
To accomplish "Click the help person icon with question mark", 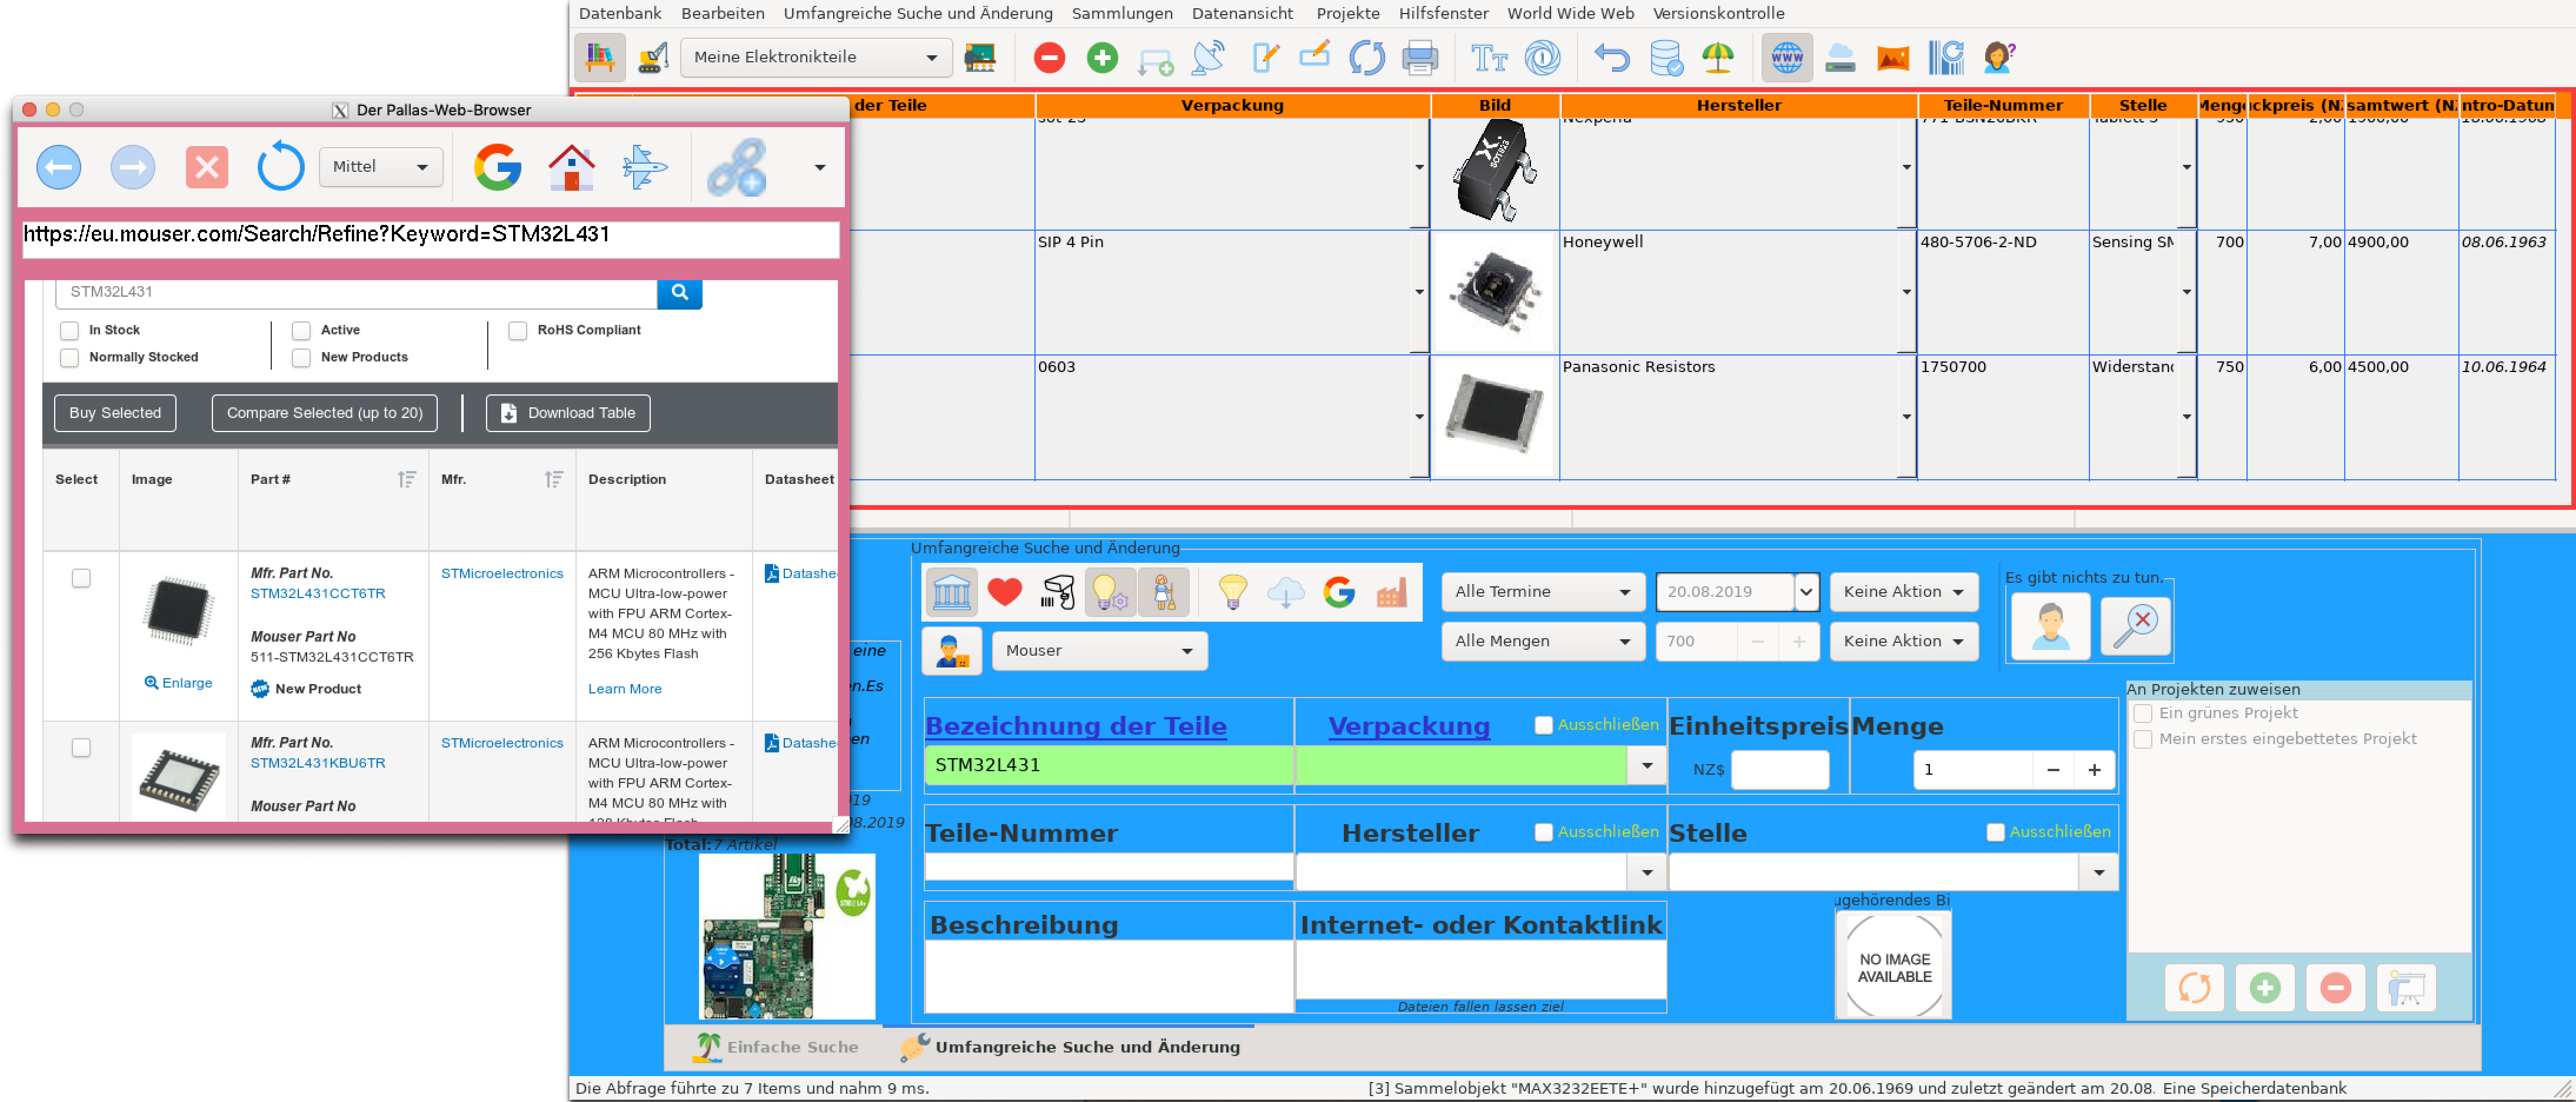I will point(1998,58).
